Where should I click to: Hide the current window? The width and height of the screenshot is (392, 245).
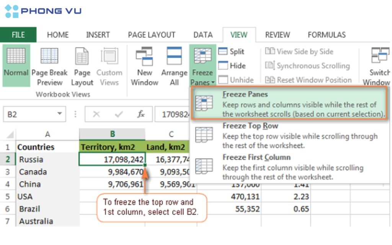tap(232, 66)
